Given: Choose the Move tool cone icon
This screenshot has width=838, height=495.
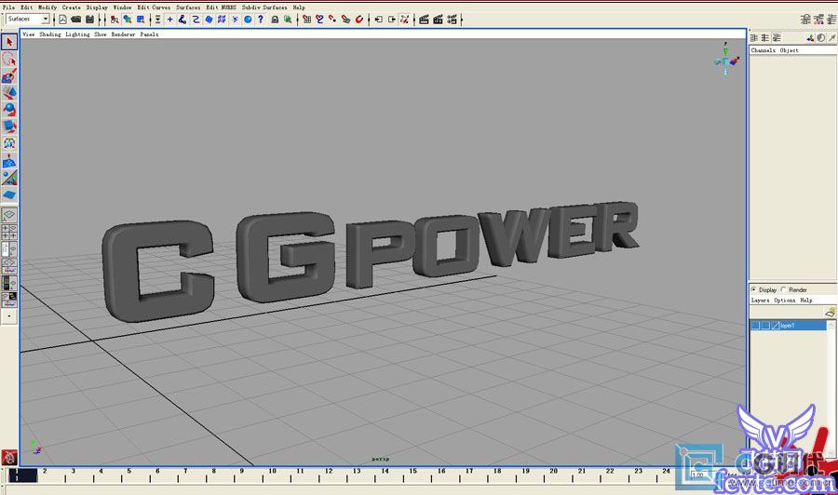Looking at the screenshot, I should tap(9, 93).
